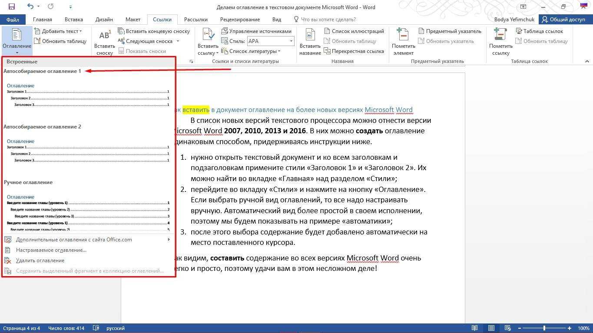593x333 pixels.
Task: Expand Добавить текст dropdown arrow
Action: [81, 31]
